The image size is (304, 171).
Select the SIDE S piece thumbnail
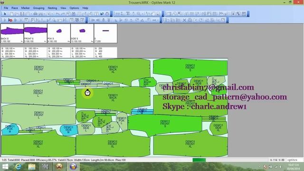point(82,33)
